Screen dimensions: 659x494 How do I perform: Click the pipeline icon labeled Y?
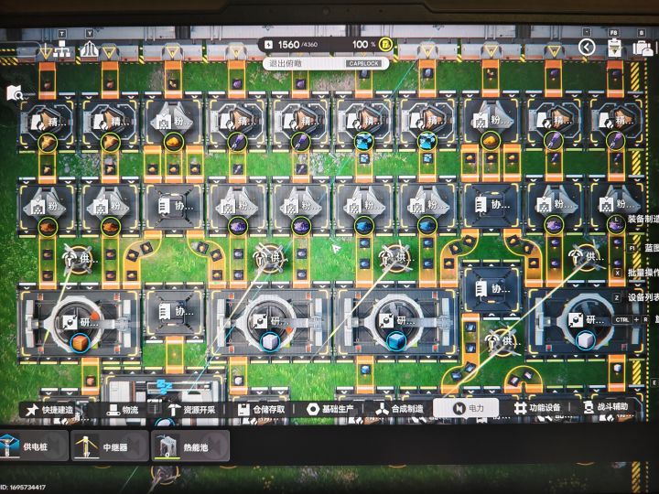coord(89,49)
